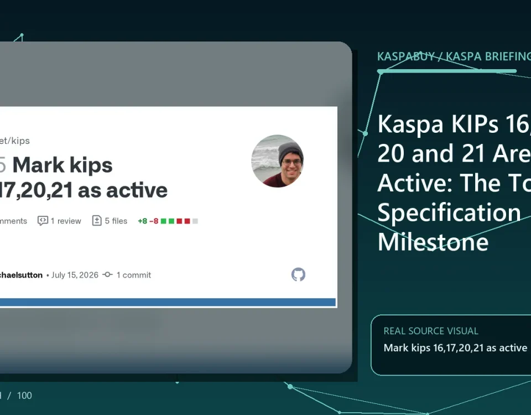Image resolution: width=531 pixels, height=415 pixels.
Task: Click the 'Milestone' headline word
Action: (433, 242)
